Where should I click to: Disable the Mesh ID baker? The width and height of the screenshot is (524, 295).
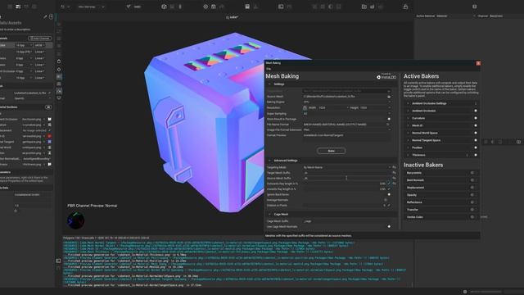tap(476, 125)
